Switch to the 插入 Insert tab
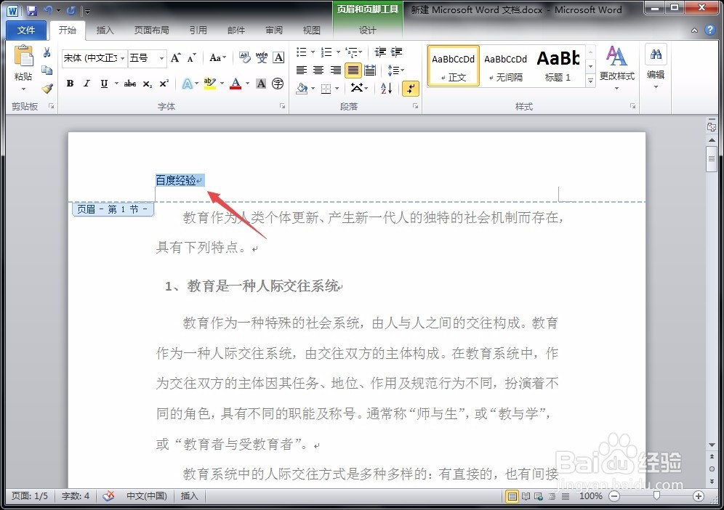Image resolution: width=724 pixels, height=510 pixels. pyautogui.click(x=105, y=30)
